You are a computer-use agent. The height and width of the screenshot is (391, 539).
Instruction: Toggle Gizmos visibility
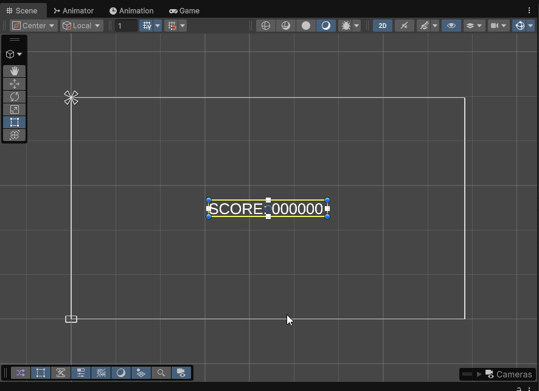(520, 26)
